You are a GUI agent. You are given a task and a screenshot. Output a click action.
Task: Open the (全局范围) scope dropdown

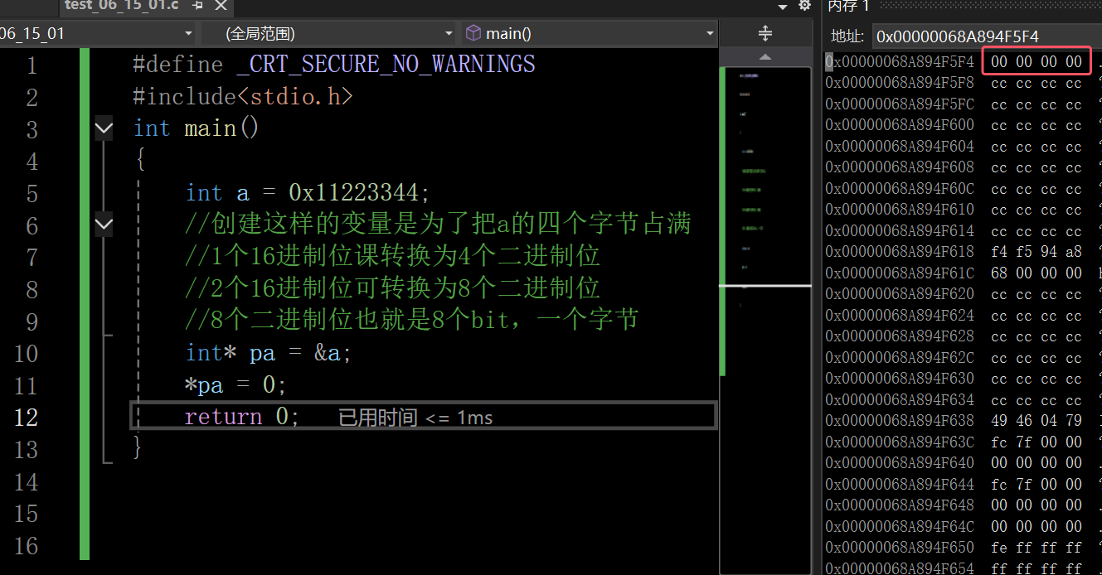click(447, 33)
